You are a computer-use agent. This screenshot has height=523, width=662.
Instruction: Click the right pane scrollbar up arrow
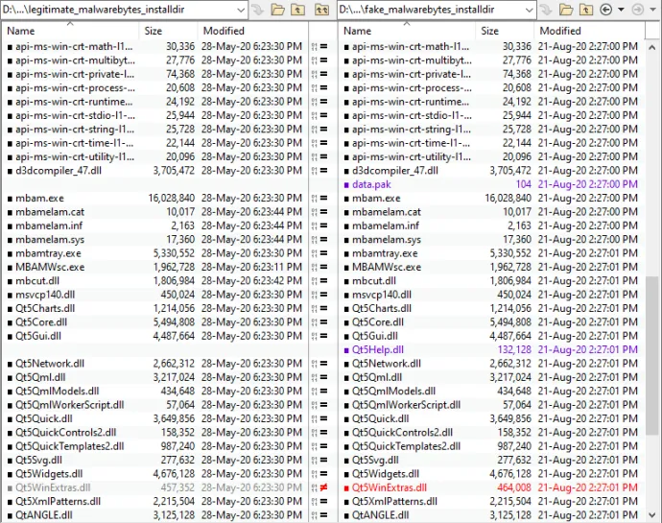[652, 47]
